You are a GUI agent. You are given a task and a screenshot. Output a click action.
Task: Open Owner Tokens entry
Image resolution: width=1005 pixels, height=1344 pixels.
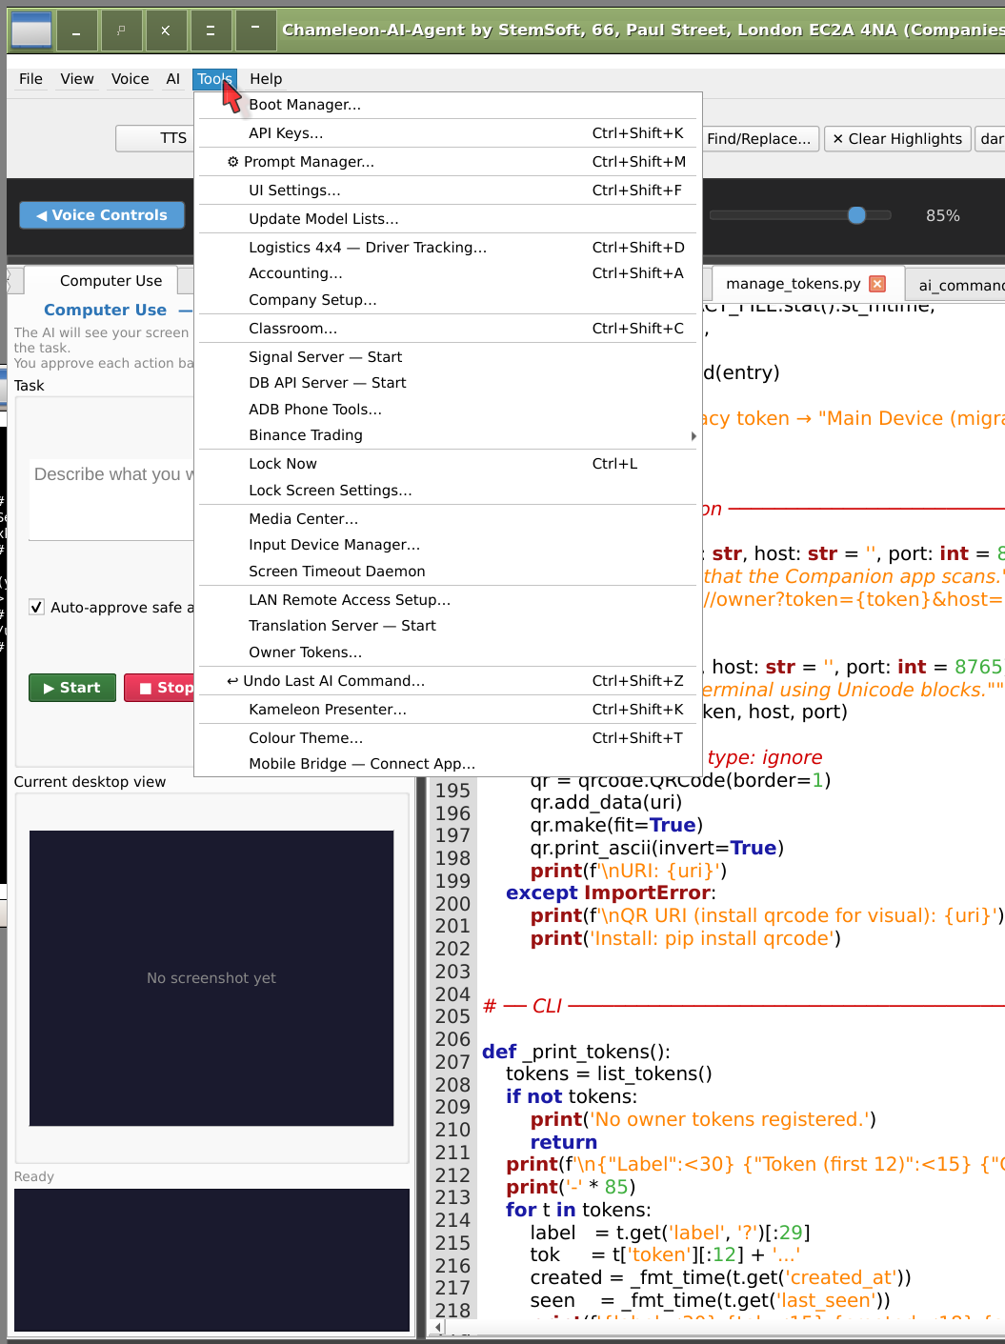[448, 652]
